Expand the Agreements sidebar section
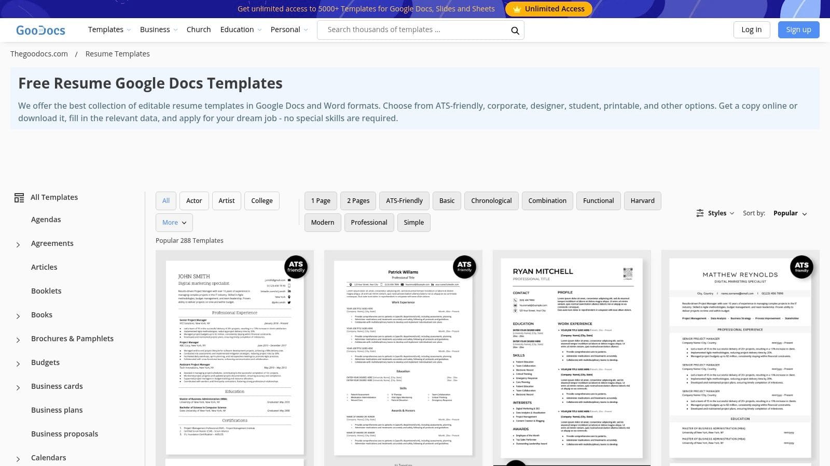 (x=18, y=243)
